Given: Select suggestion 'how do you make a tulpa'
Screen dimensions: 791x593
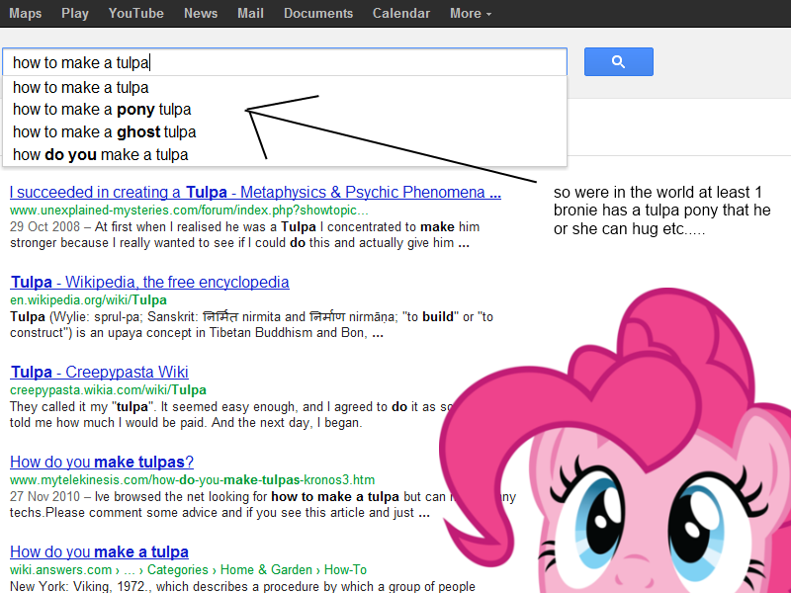Looking at the screenshot, I should point(285,154).
